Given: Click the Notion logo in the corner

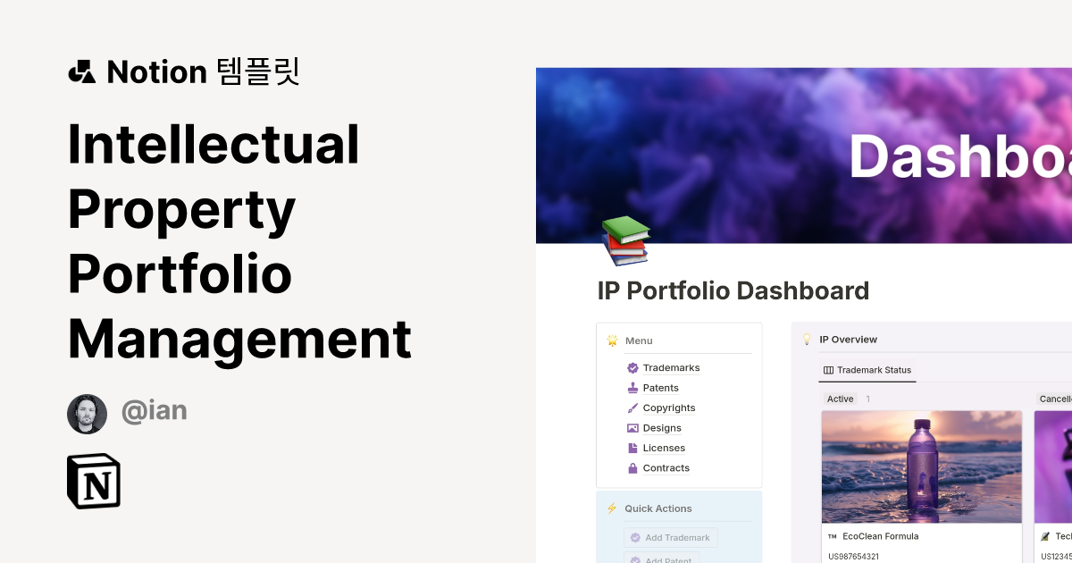Looking at the screenshot, I should pyautogui.click(x=93, y=481).
